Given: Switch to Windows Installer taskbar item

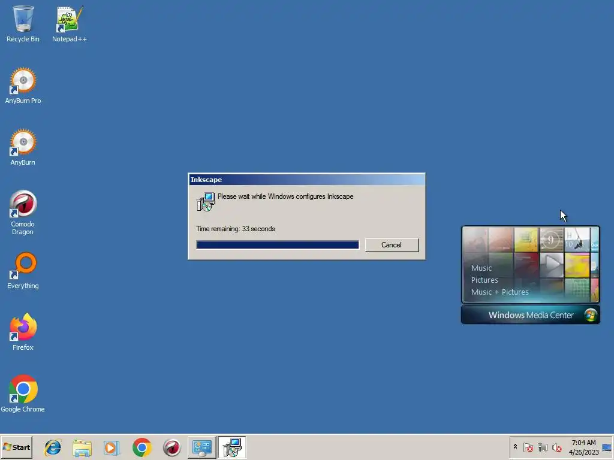Looking at the screenshot, I should [232, 447].
